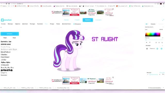The image size is (165, 93).
Task: Switch to the Наши fonts tab
Action: [x=5, y=38]
